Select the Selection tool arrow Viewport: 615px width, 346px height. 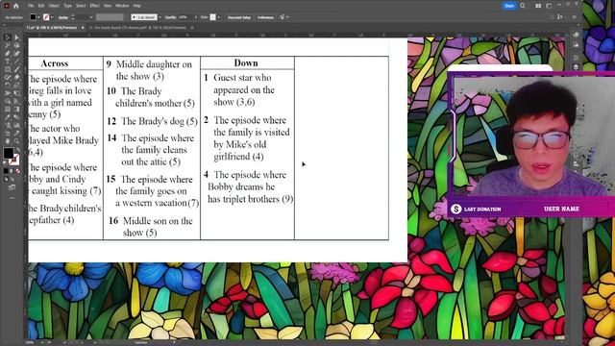(x=8, y=37)
